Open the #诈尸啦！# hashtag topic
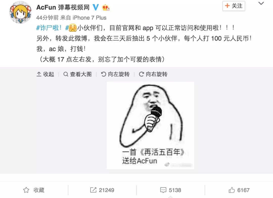Viewport: 273px width, 198px height. (52, 28)
